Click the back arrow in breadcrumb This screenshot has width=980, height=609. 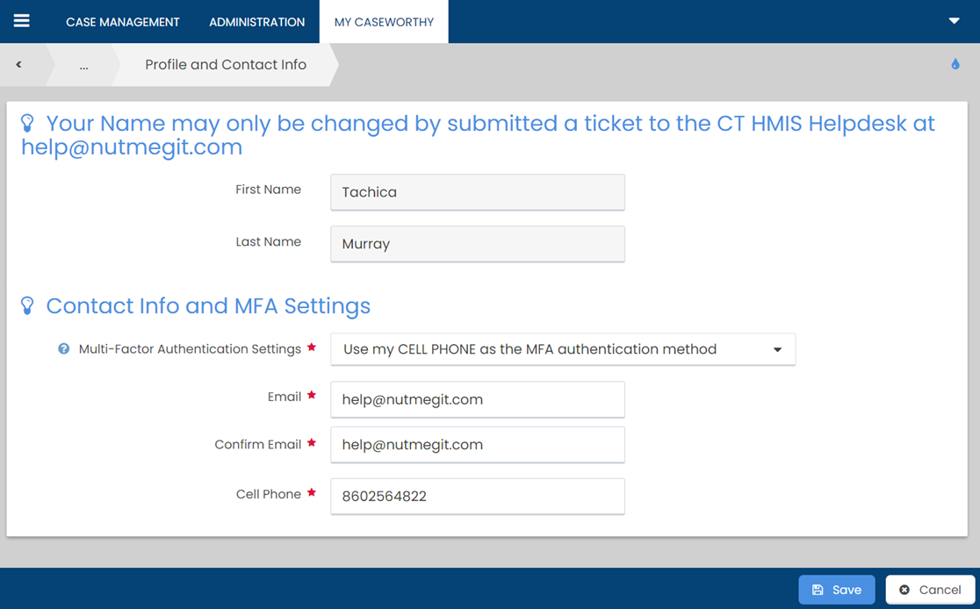pos(18,65)
